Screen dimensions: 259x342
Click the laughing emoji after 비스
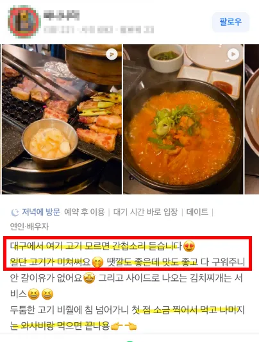[x=33, y=294]
